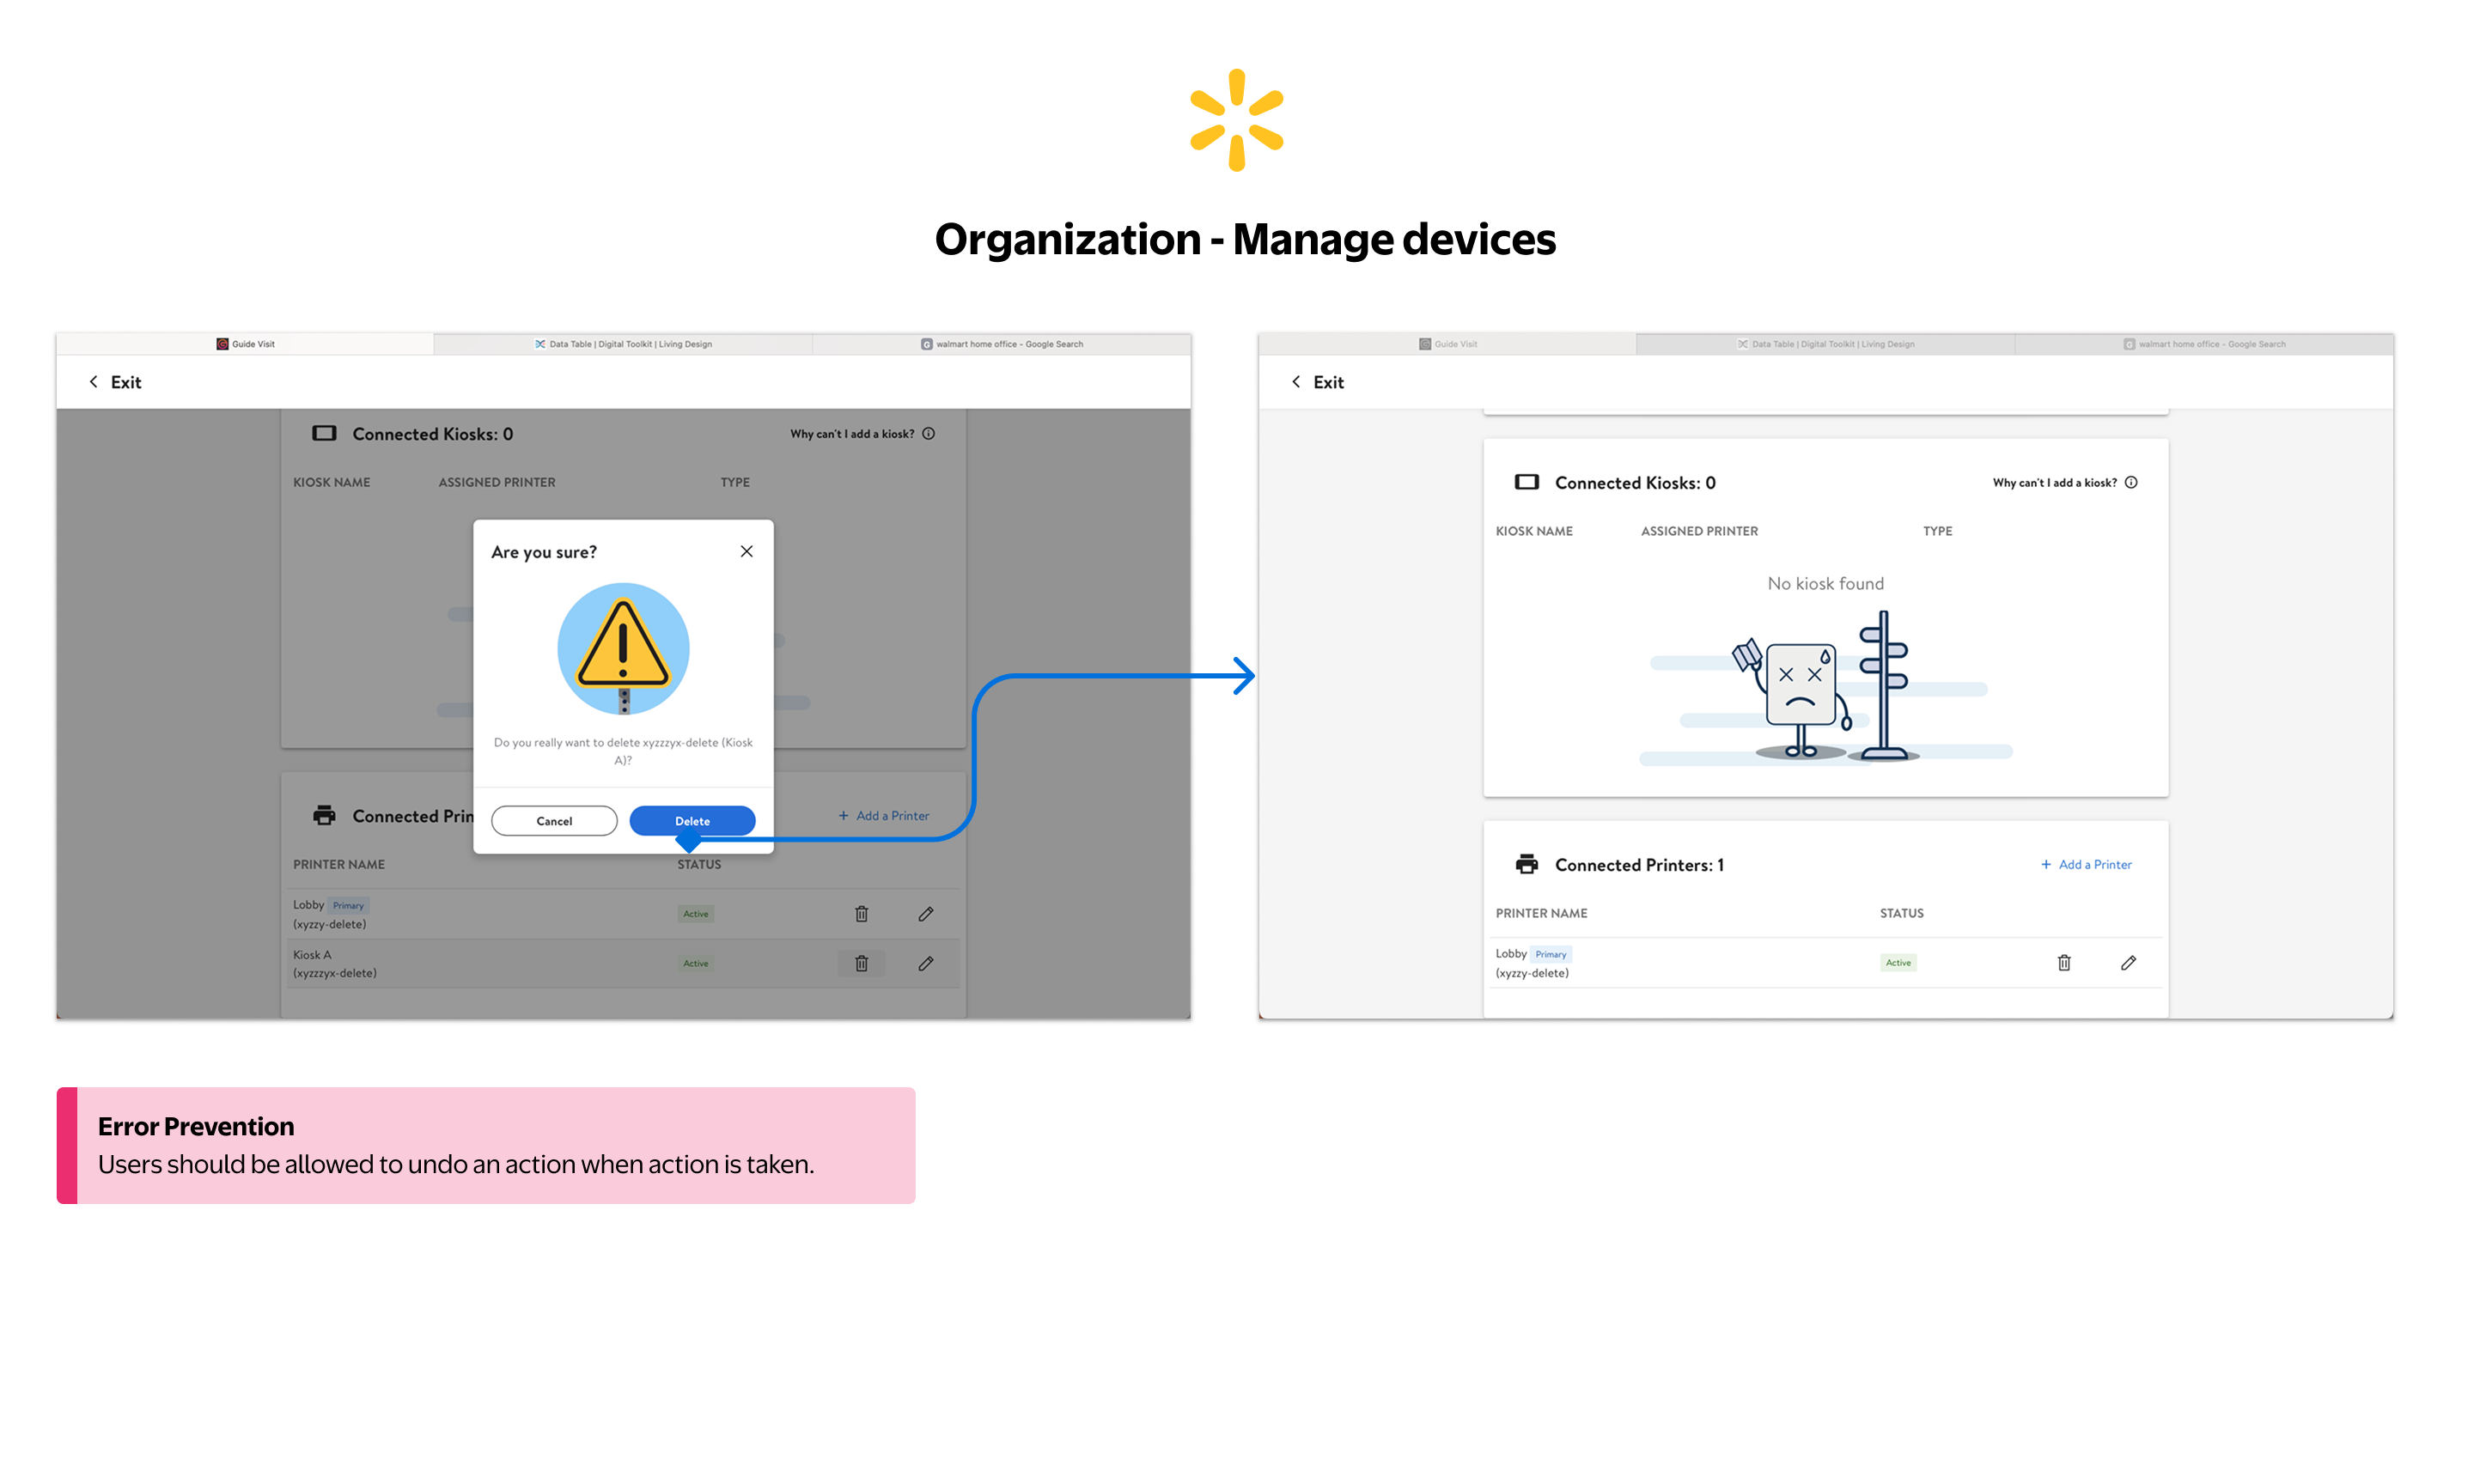Click STATUS column header, right screen
This screenshot has height=1484, width=2474.
pos(1901,913)
